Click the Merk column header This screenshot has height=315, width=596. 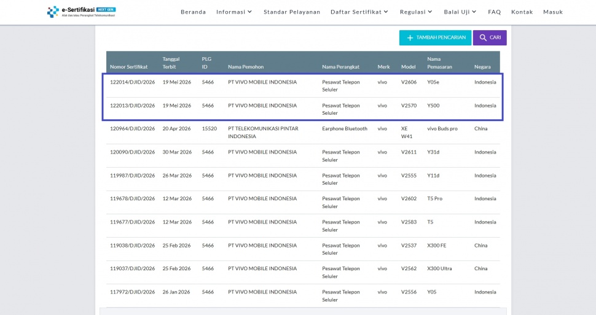point(383,67)
